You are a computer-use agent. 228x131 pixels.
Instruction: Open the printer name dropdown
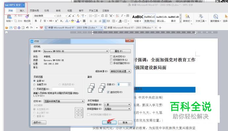click(x=107, y=51)
